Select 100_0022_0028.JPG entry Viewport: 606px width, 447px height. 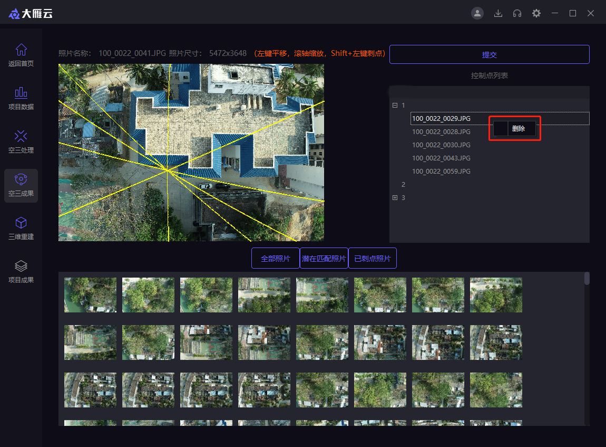click(x=442, y=131)
